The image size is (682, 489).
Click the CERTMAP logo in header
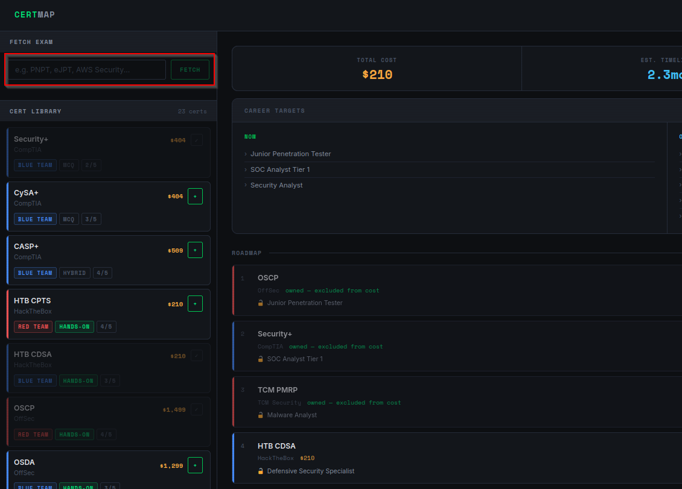34,14
